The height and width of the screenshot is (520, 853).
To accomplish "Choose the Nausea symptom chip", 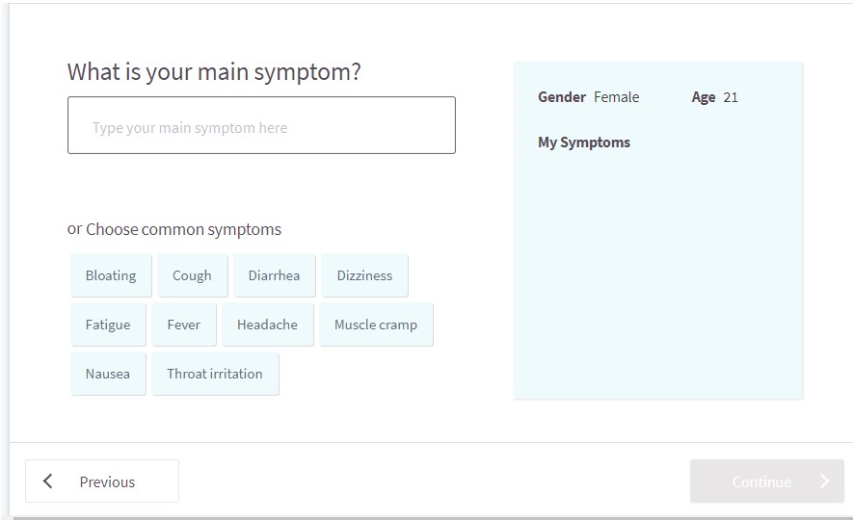I will pos(108,374).
